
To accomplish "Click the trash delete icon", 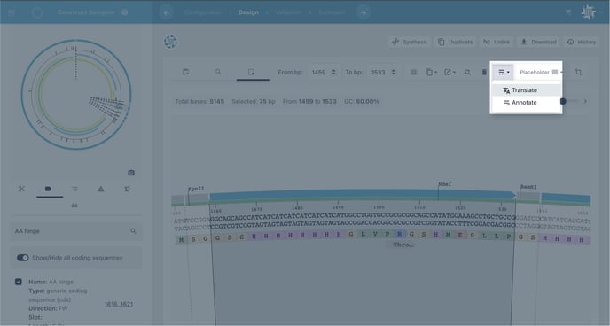I will tap(484, 73).
